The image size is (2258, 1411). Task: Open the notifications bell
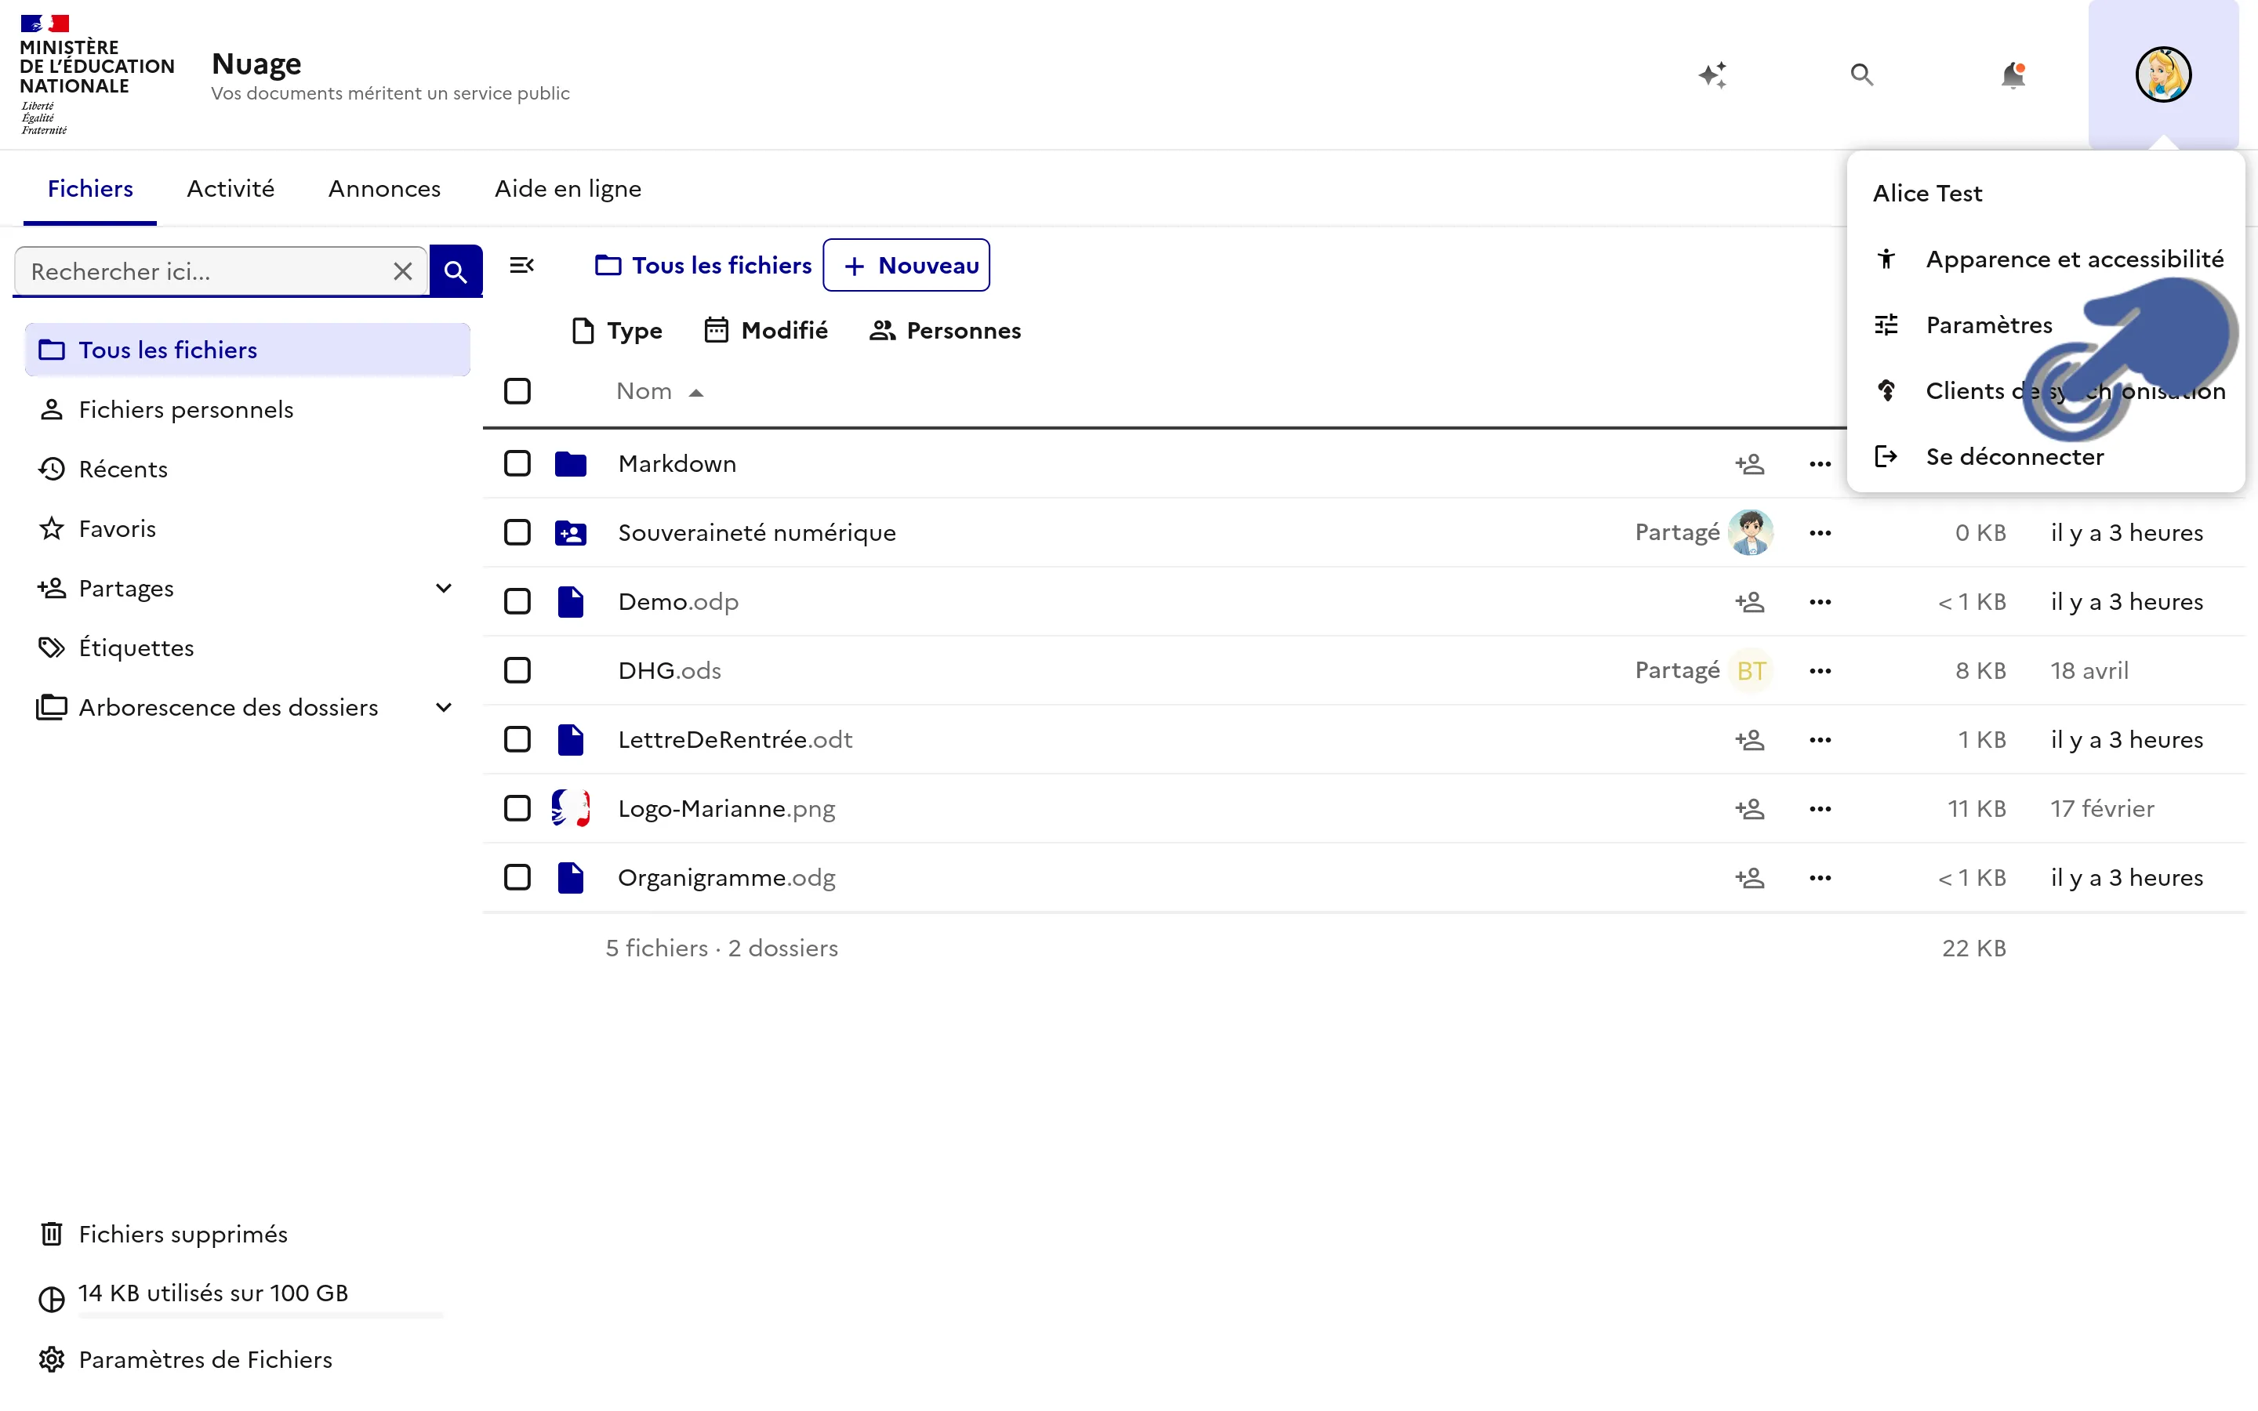2013,74
